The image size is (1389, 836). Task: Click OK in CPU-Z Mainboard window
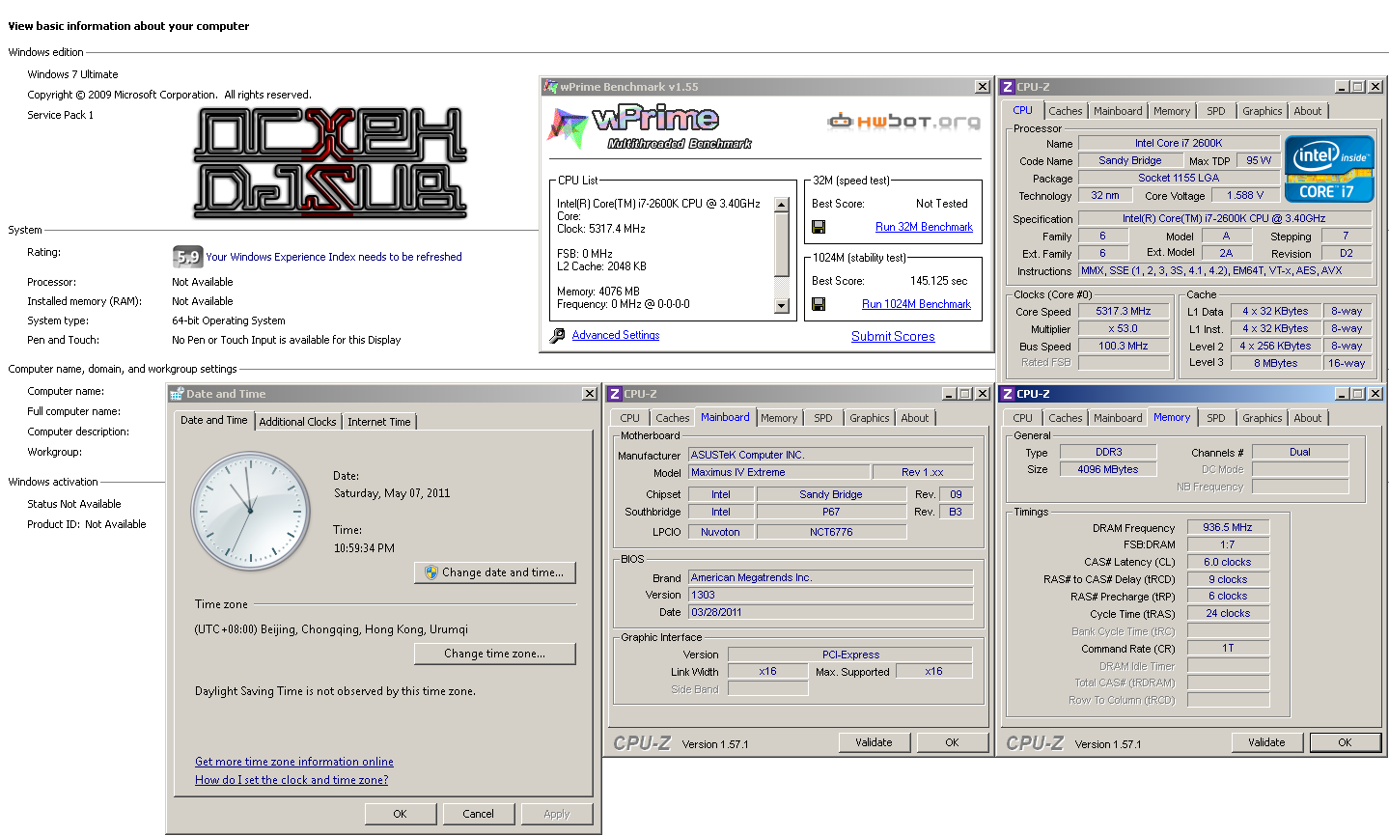[x=952, y=742]
